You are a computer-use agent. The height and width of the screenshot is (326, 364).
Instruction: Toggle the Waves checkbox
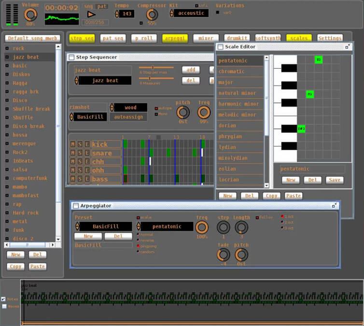point(4,306)
